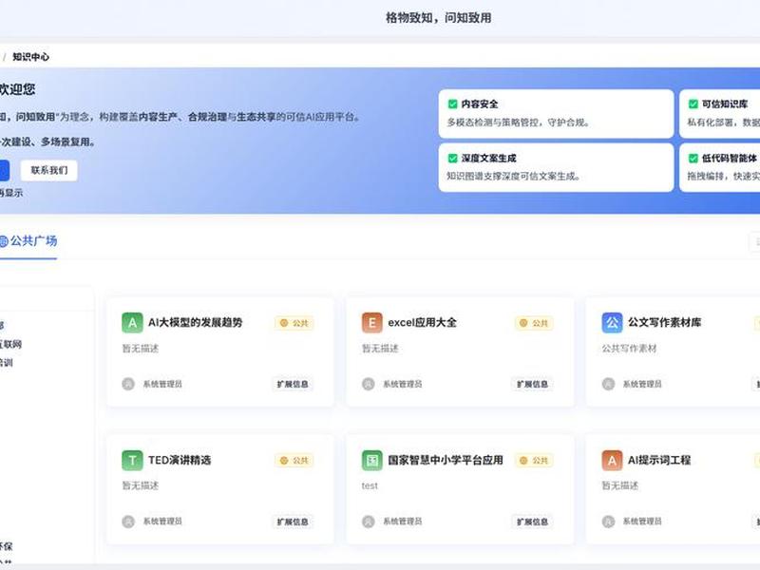Click 系统管理员 name on excel应用大全 card
This screenshot has height=570, width=760.
(402, 384)
